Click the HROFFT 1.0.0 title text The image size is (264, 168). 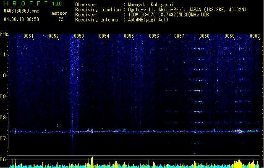pyautogui.click(x=33, y=3)
